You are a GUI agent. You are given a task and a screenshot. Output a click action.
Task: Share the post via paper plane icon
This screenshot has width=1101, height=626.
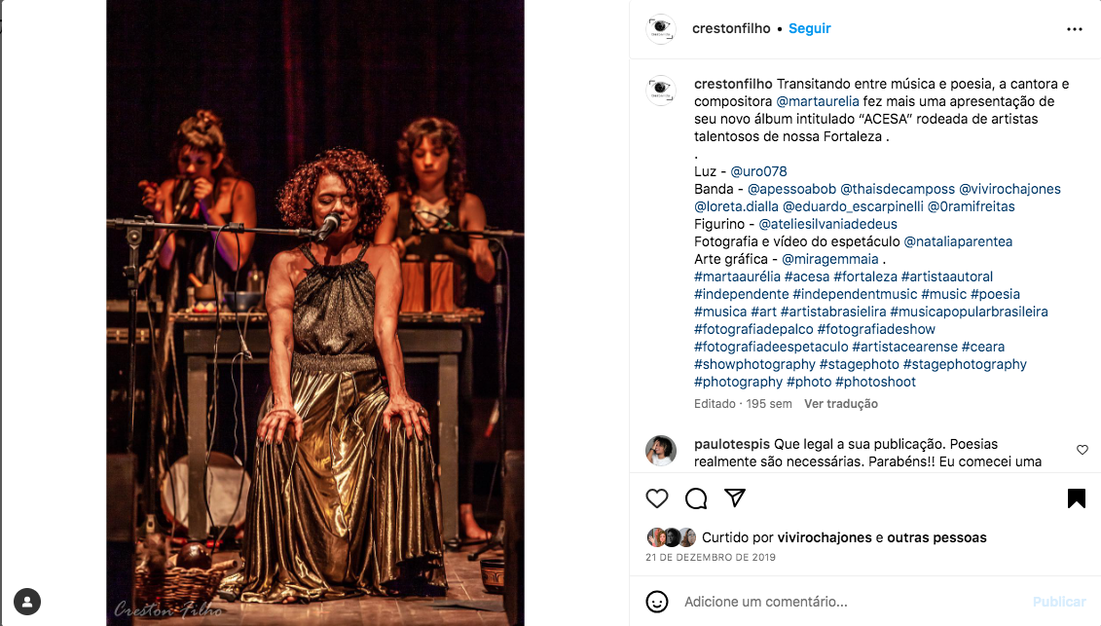coord(734,497)
